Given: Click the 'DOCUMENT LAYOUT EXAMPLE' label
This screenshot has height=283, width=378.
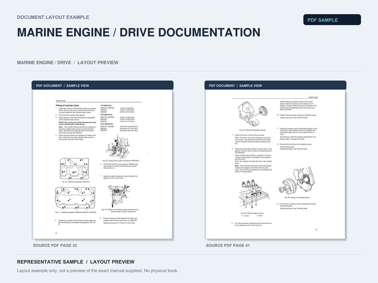Looking at the screenshot, I should point(53,17).
